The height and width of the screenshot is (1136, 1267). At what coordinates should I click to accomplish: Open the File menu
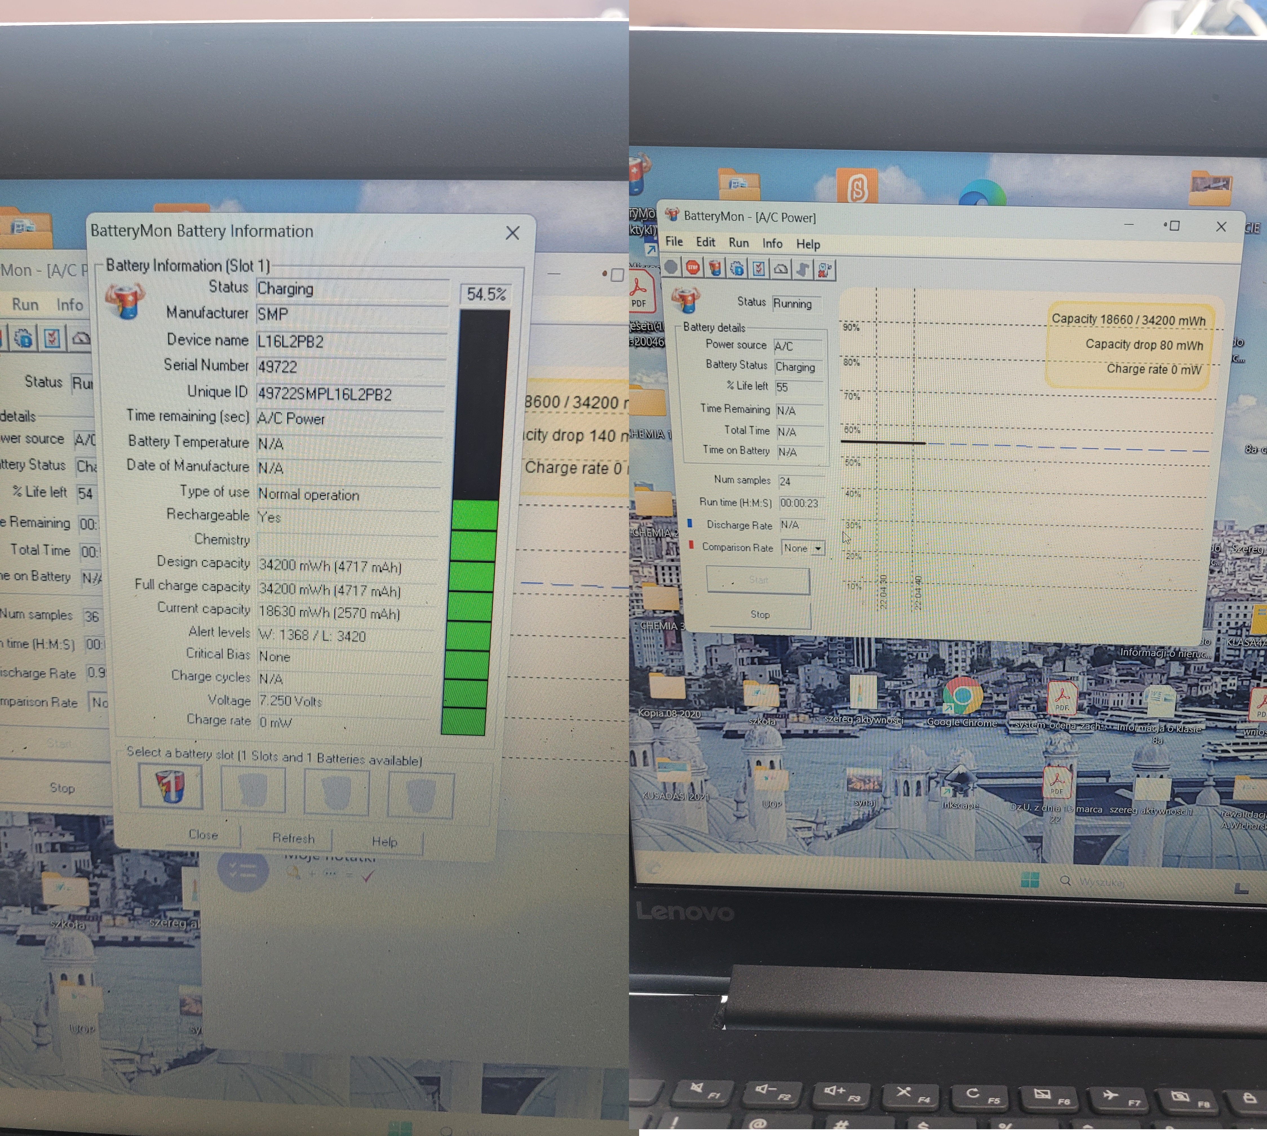pyautogui.click(x=674, y=241)
